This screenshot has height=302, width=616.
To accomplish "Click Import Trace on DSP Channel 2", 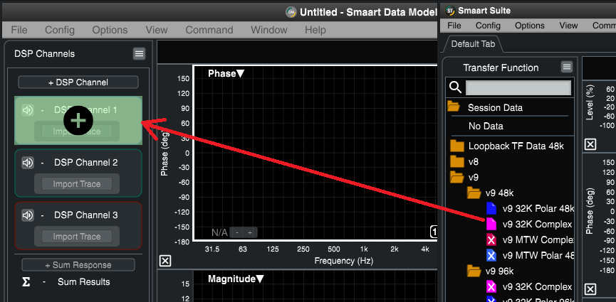I will click(x=77, y=184).
